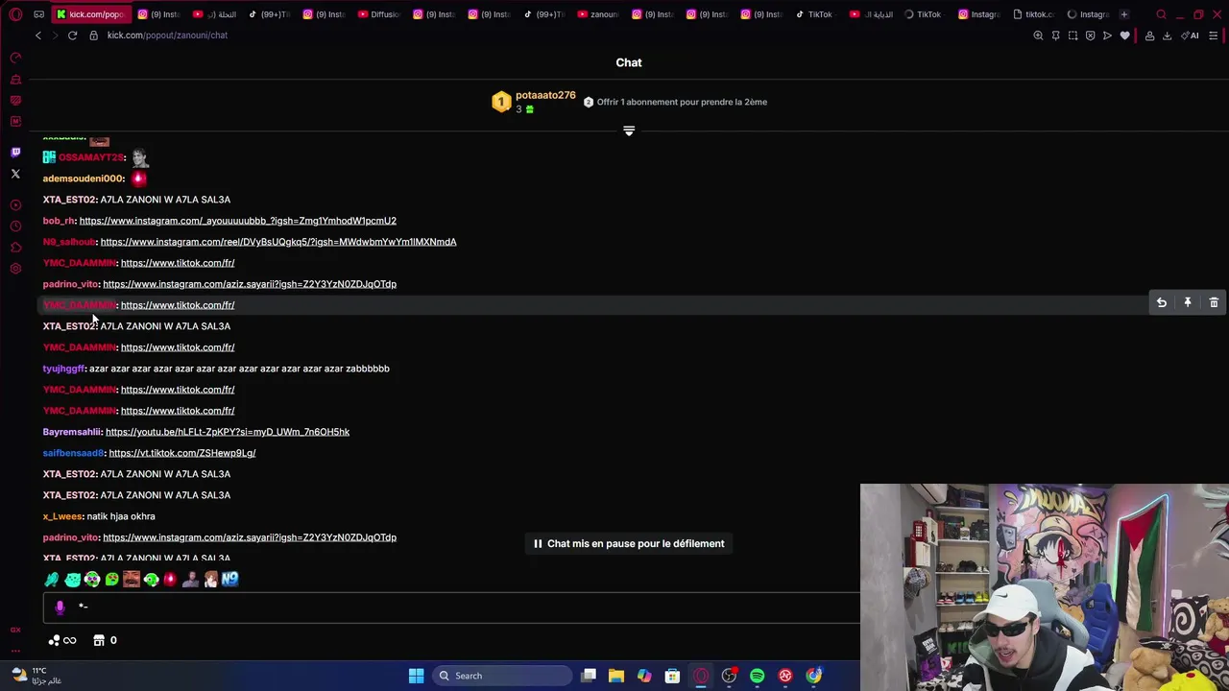Viewport: 1229px width, 691px height.
Task: Open the shop icon showing 0
Action: click(106, 640)
